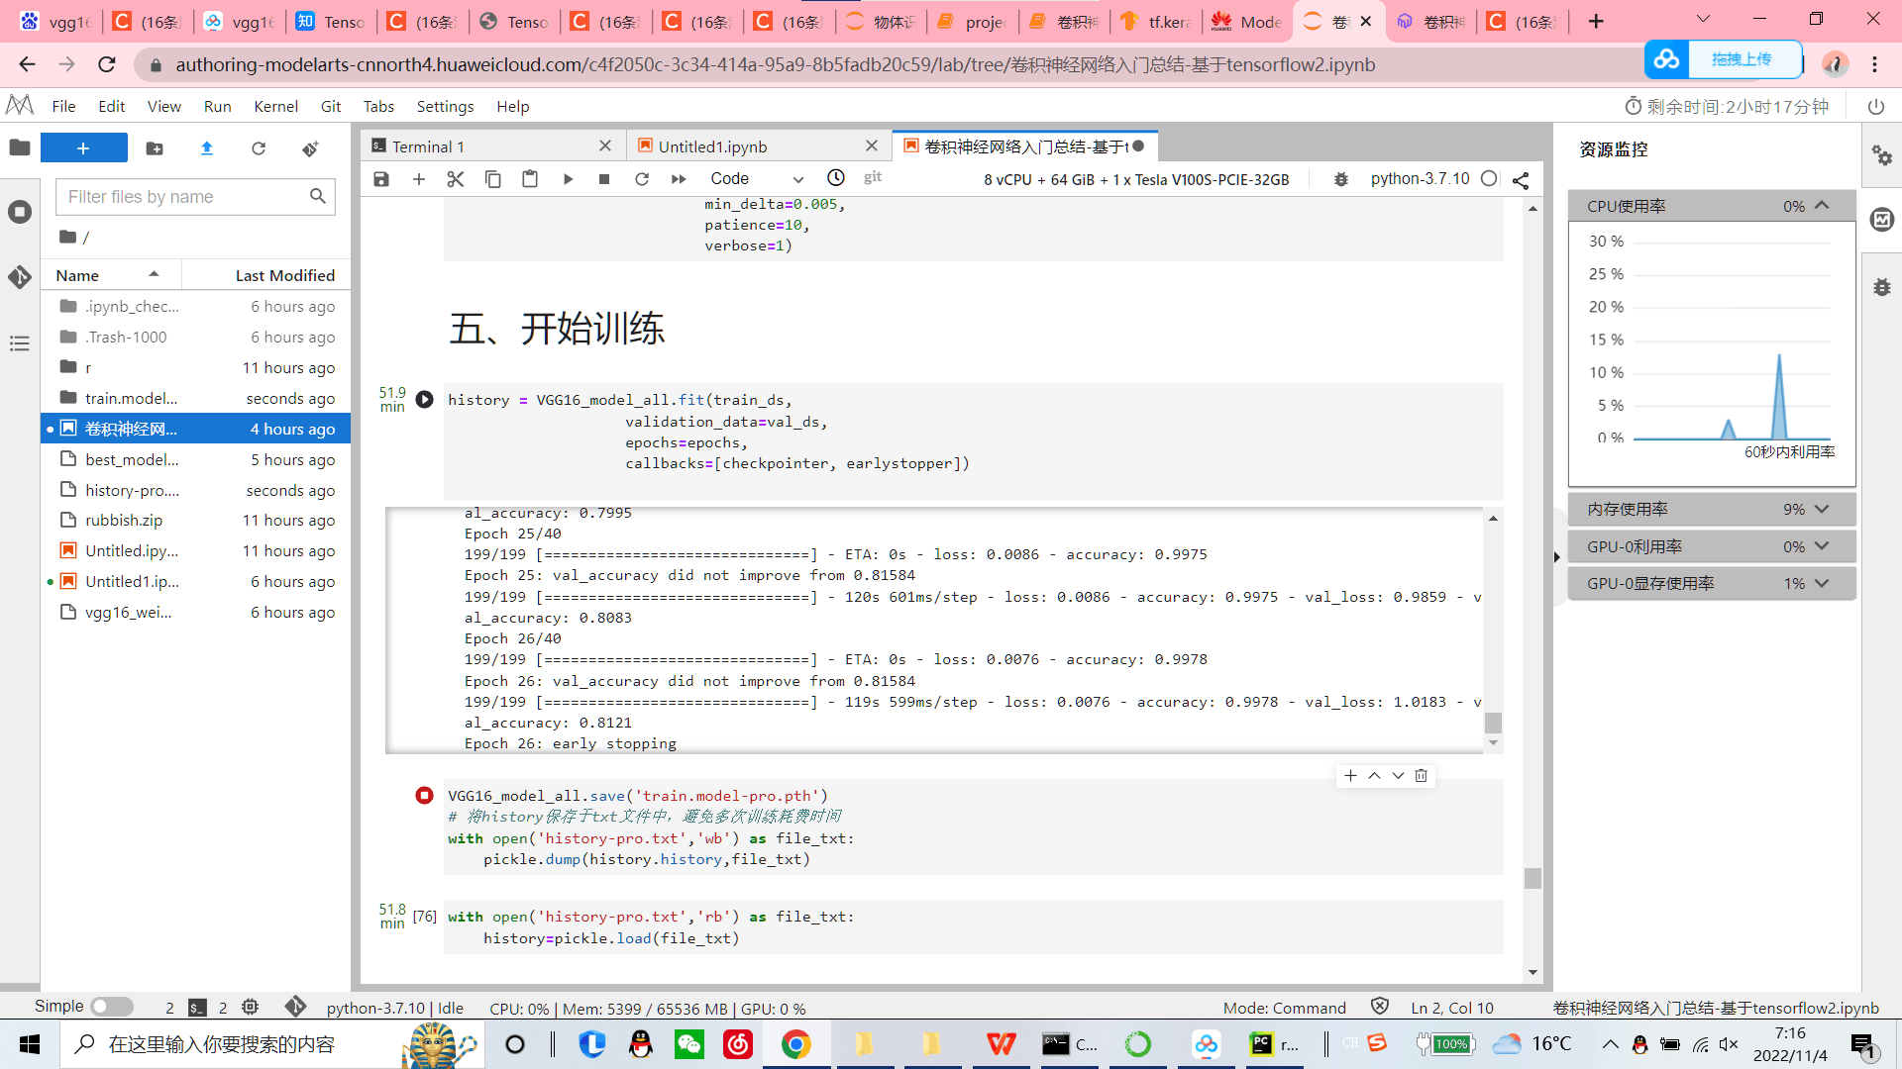Viewport: 1902px width, 1069px height.
Task: Interrupt the kernel with the stop icon
Action: (604, 179)
